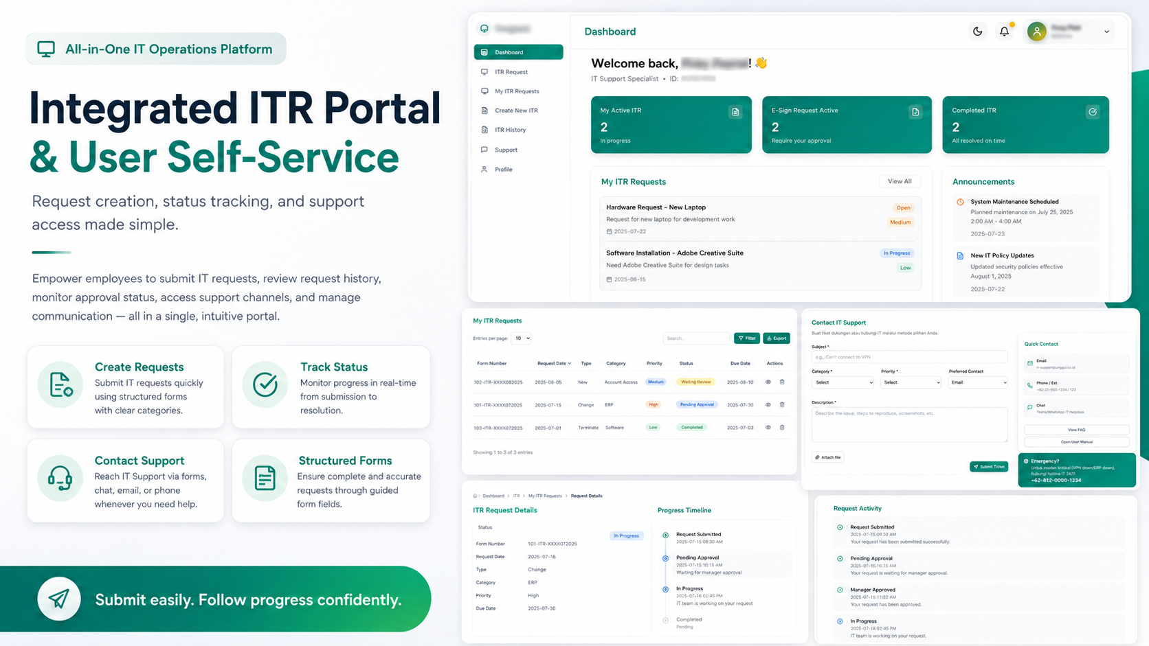1149x646 pixels.
Task: Click the Create Requests document icon
Action: click(x=60, y=384)
